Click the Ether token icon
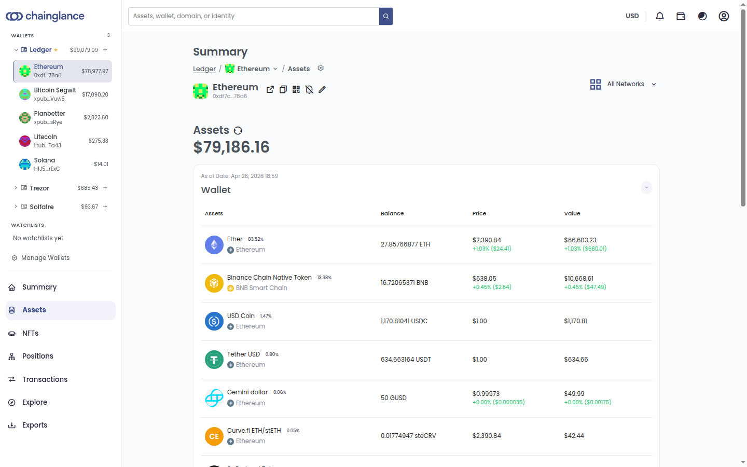Screen dimensions: 747x467 tap(214, 245)
